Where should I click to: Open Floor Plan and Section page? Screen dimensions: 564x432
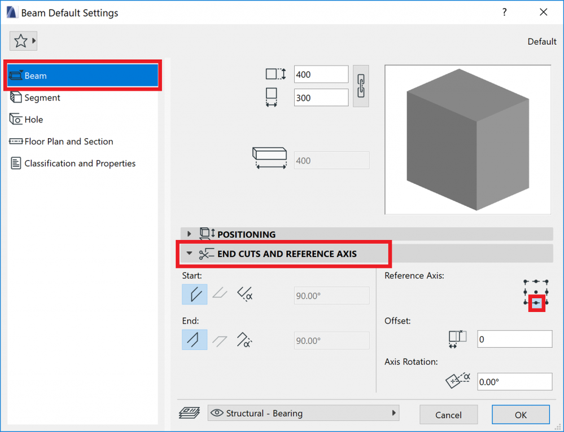[x=83, y=141]
